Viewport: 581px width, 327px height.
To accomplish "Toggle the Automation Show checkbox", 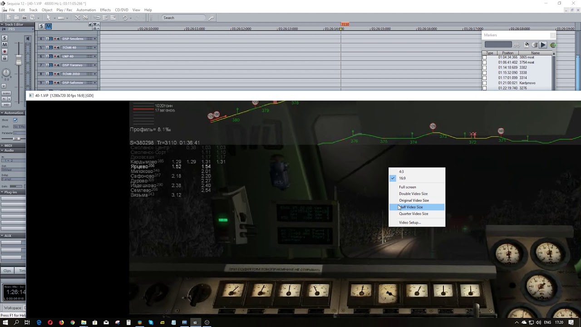I will pyautogui.click(x=15, y=120).
